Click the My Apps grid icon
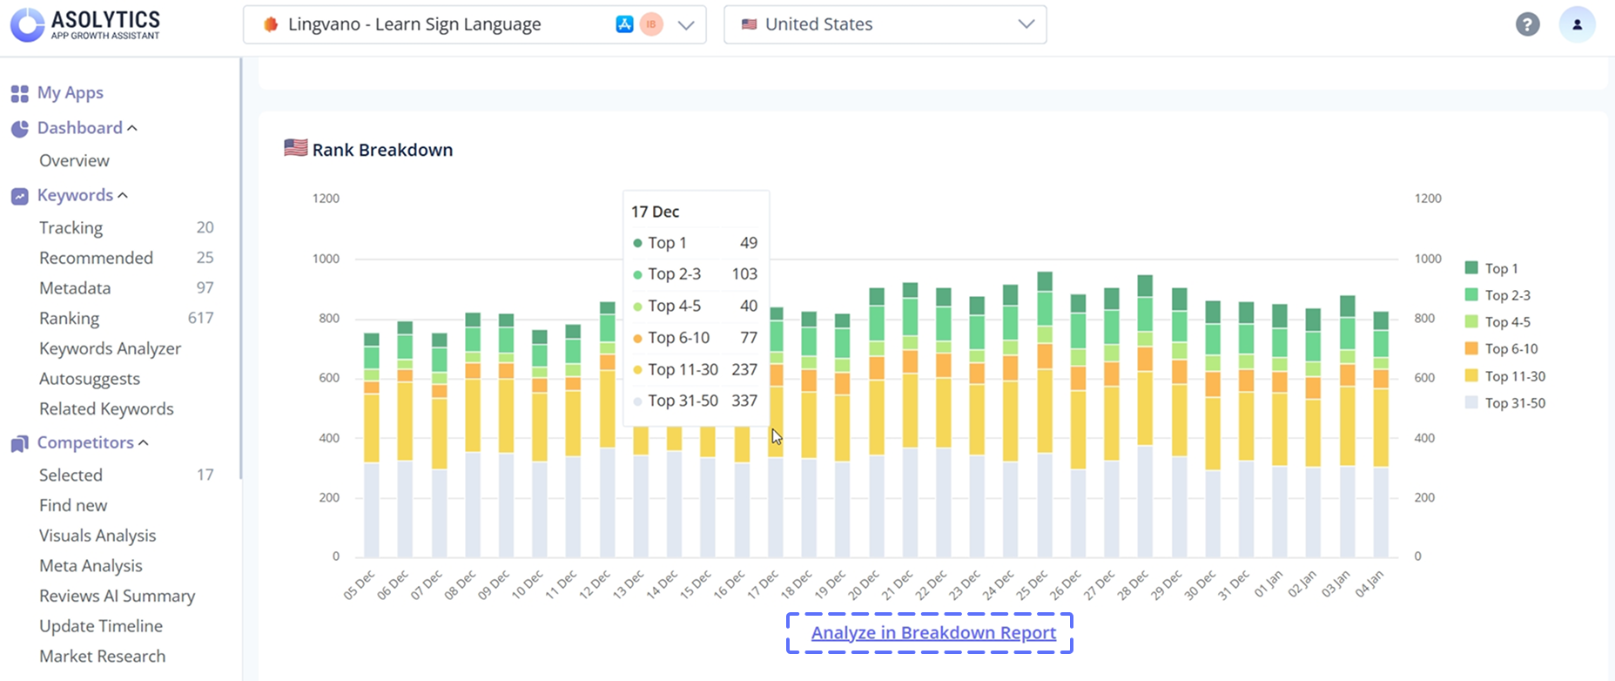This screenshot has height=681, width=1615. point(19,93)
